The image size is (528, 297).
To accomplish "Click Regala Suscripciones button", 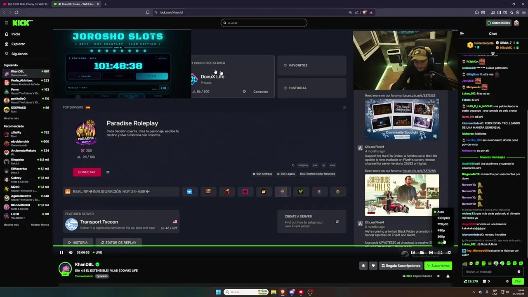I will point(400,266).
